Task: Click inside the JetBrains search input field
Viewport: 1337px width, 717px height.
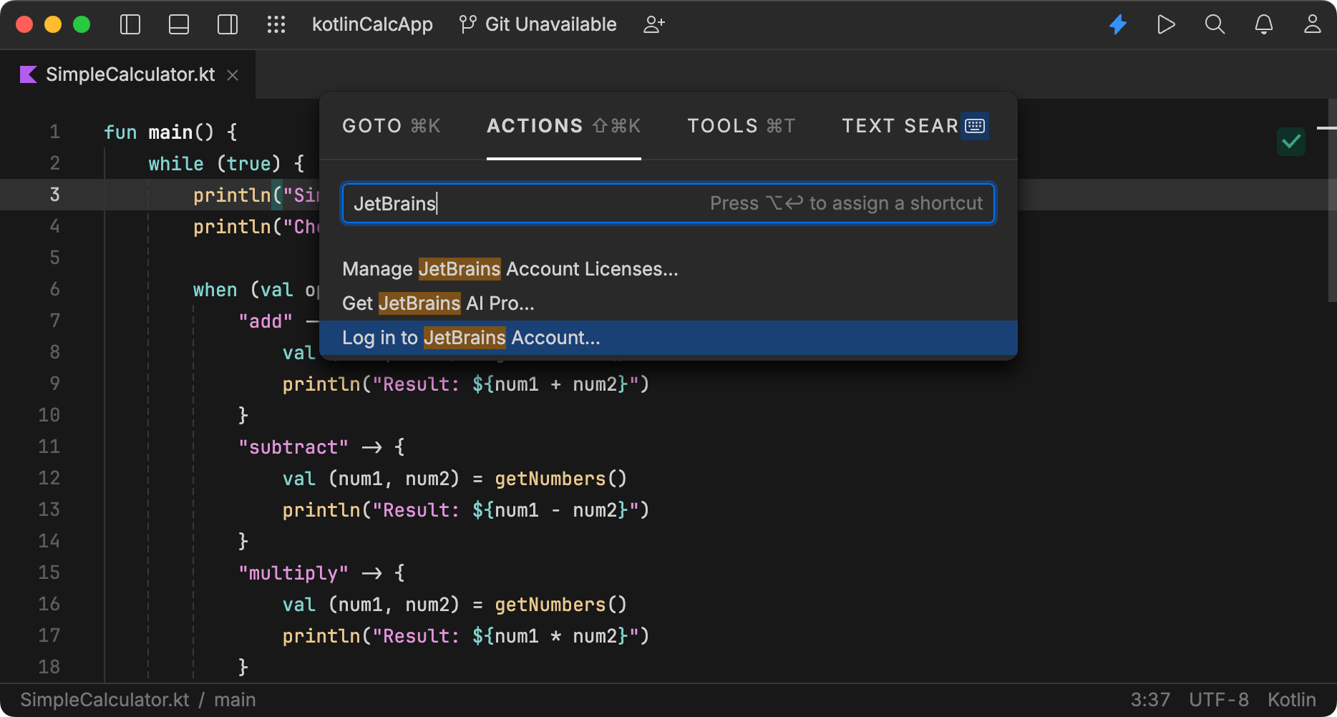Action: (501, 203)
